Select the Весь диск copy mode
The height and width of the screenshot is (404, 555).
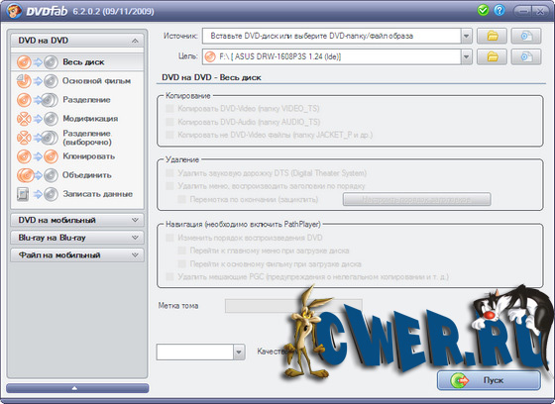(77, 62)
